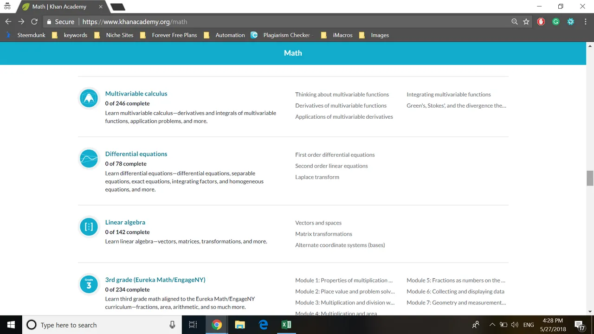Open the 3rd grade Eureka Math icon
Screen dimensions: 594x334
tap(89, 284)
